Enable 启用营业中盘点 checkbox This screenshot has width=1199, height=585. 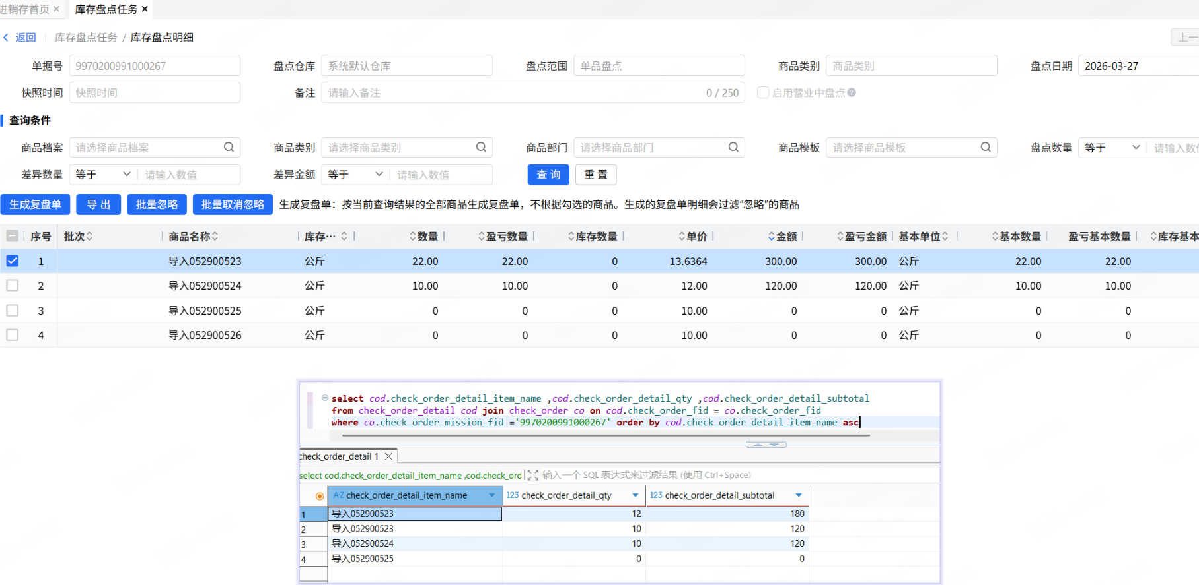763,92
